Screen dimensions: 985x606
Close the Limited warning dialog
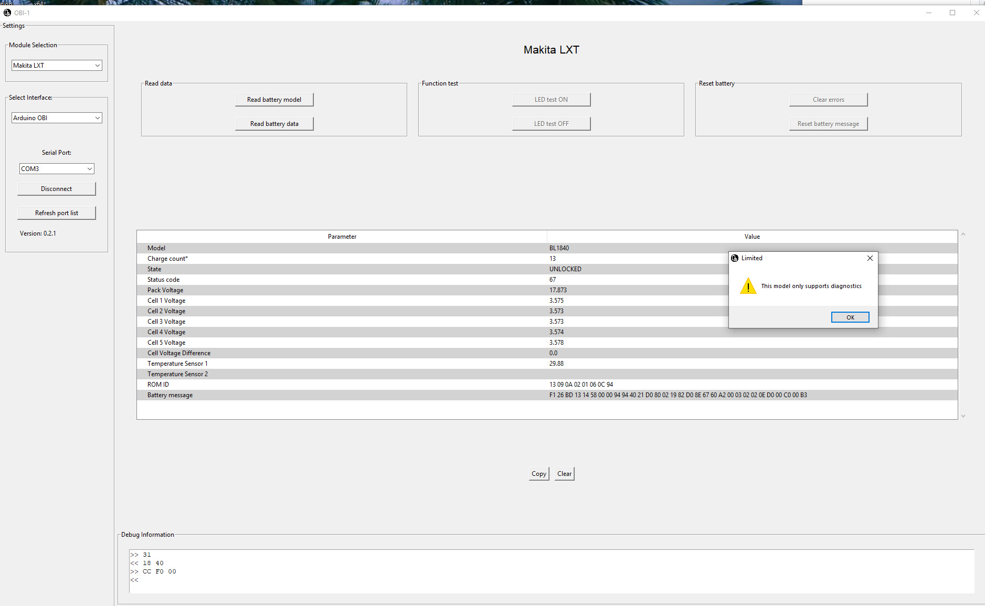point(870,258)
